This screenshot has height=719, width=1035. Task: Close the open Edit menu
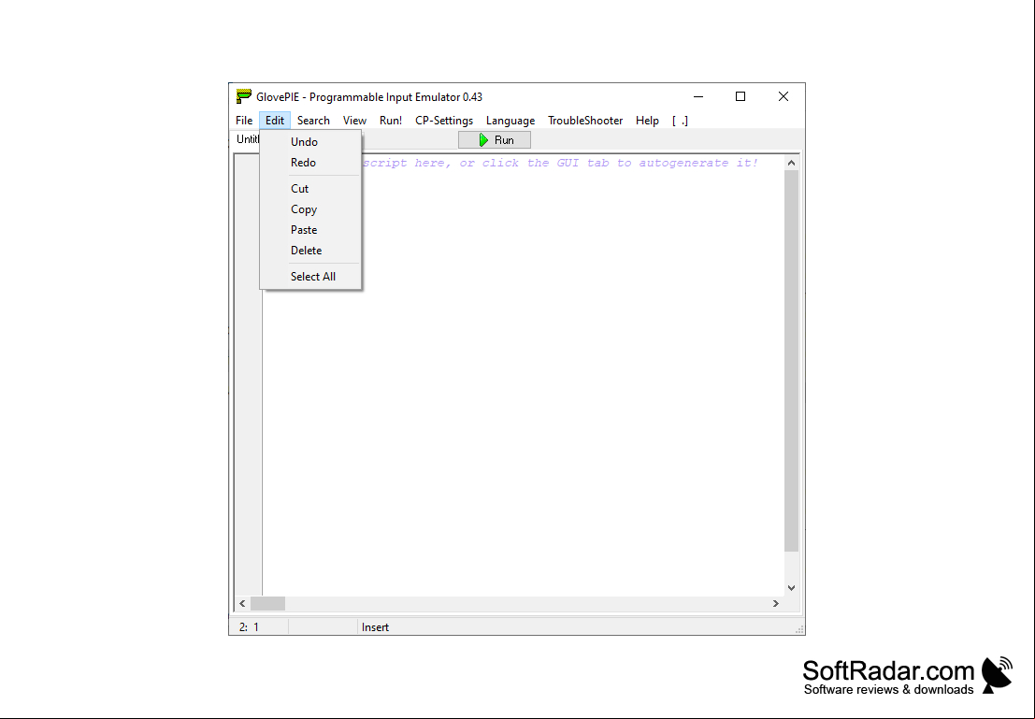[275, 121]
